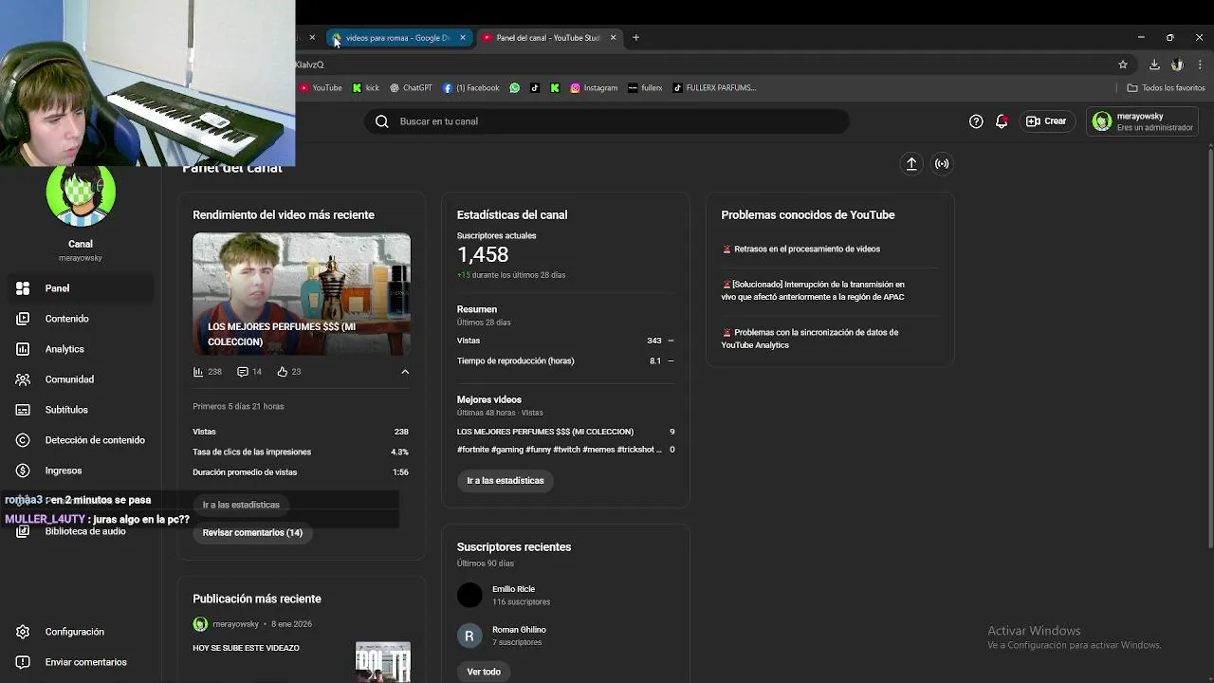The height and width of the screenshot is (683, 1214).
Task: Open Analytics in the sidebar
Action: (81, 349)
